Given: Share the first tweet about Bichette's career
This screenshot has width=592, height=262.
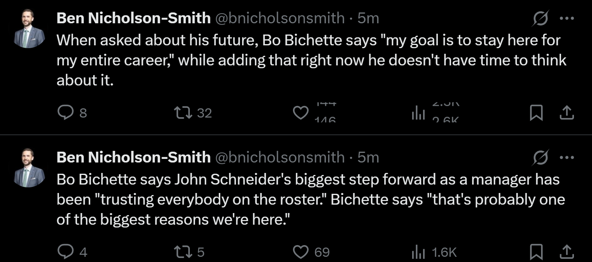Looking at the screenshot, I should pyautogui.click(x=566, y=113).
